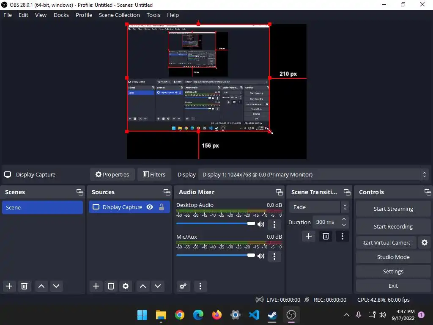Click Start Streaming button
Viewport: 433px width, 325px height.
[393, 209]
